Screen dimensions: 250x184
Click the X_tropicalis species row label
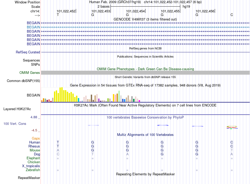[31, 166]
